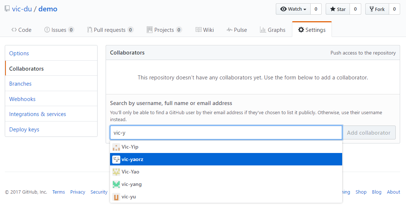Choose vic-yu from the suggestion list
The height and width of the screenshot is (213, 406).
click(x=226, y=197)
